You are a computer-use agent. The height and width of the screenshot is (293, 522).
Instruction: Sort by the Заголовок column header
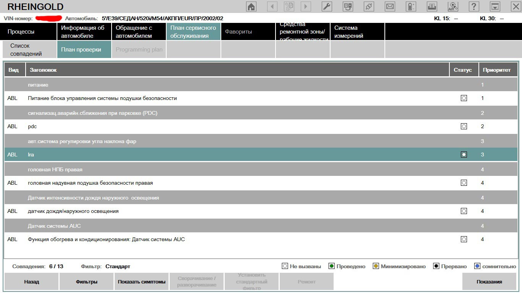(238, 70)
